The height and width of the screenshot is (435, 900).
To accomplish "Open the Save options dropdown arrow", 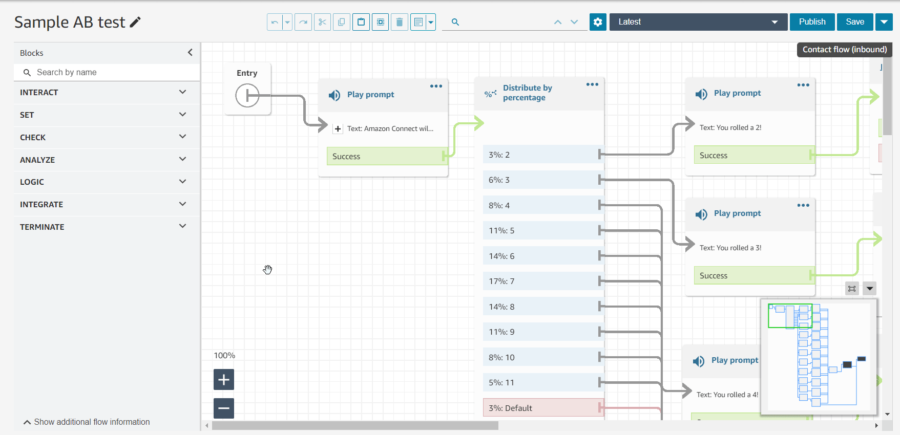I will pyautogui.click(x=884, y=22).
